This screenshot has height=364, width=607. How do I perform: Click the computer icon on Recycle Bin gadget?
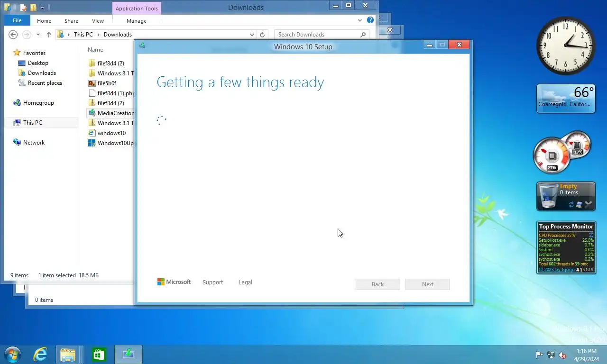tap(579, 205)
